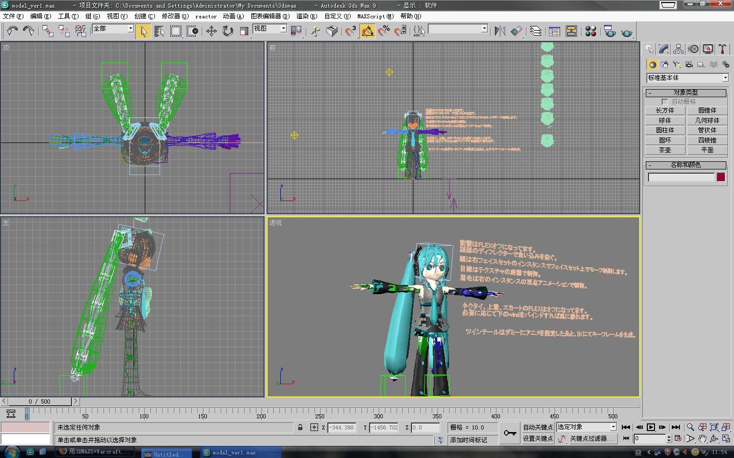Click Bind to Space Warp icon

pos(81,31)
